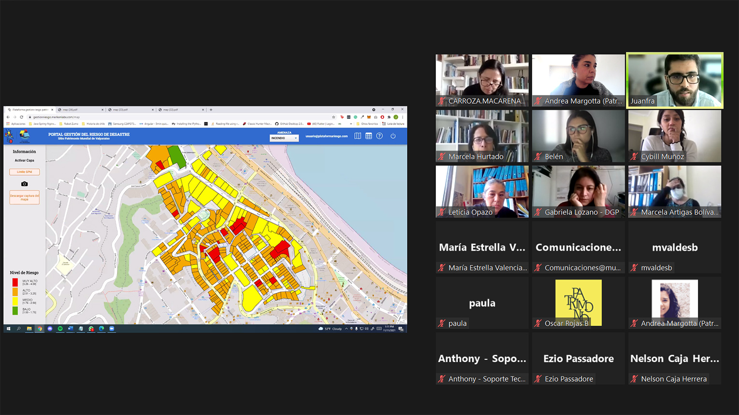
Task: Expand hidden system tray icons chevron
Action: 346,329
